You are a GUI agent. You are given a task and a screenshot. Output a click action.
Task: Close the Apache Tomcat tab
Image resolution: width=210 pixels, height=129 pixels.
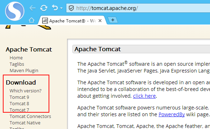[100, 21]
